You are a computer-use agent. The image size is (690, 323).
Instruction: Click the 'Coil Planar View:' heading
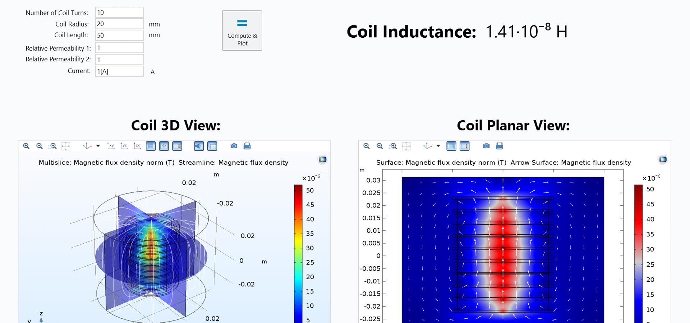513,126
